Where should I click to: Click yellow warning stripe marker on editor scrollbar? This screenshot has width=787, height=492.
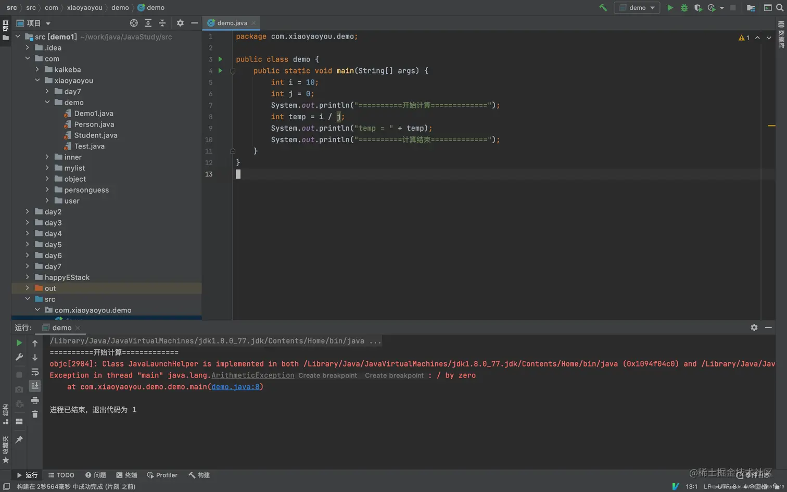pyautogui.click(x=771, y=125)
